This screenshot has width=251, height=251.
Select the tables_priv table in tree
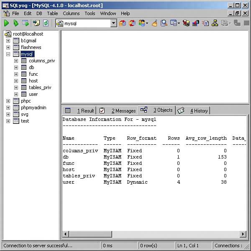pos(40,87)
